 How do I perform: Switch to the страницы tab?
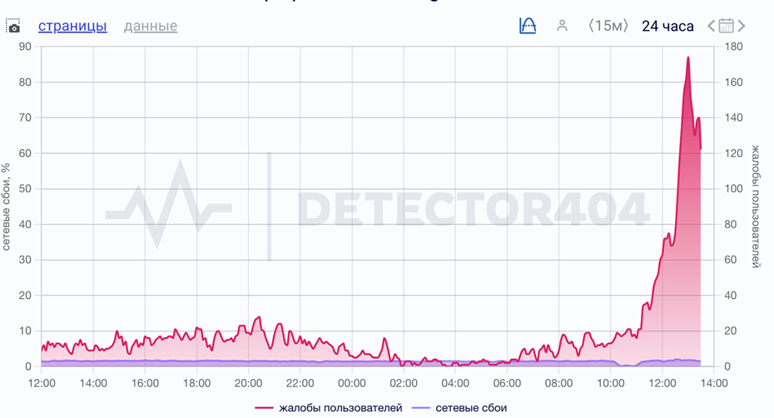click(x=72, y=26)
